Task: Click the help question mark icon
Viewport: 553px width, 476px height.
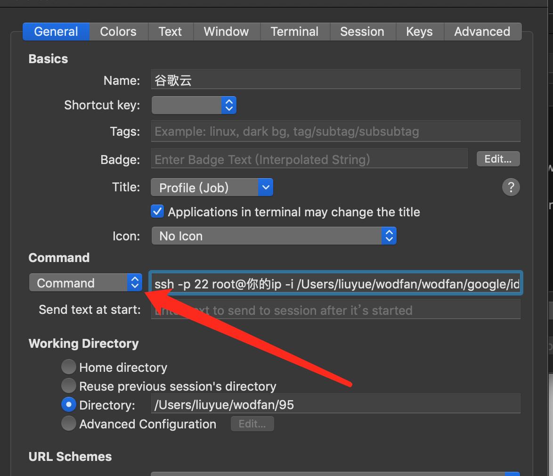Action: (511, 187)
